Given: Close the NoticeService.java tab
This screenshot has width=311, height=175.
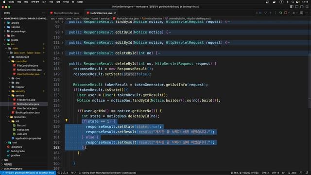Looking at the screenshot, I should click(115, 13).
